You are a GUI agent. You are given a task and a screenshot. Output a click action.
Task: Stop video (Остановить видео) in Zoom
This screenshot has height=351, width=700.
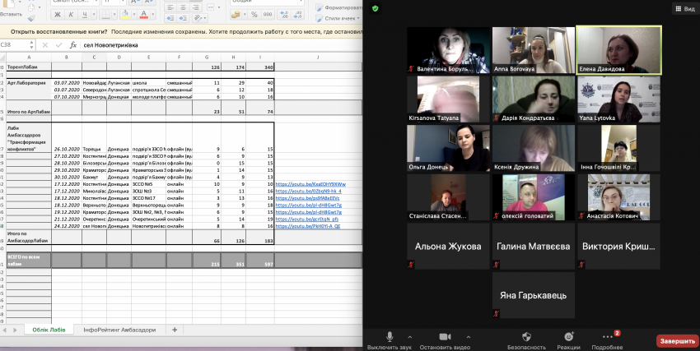click(445, 341)
